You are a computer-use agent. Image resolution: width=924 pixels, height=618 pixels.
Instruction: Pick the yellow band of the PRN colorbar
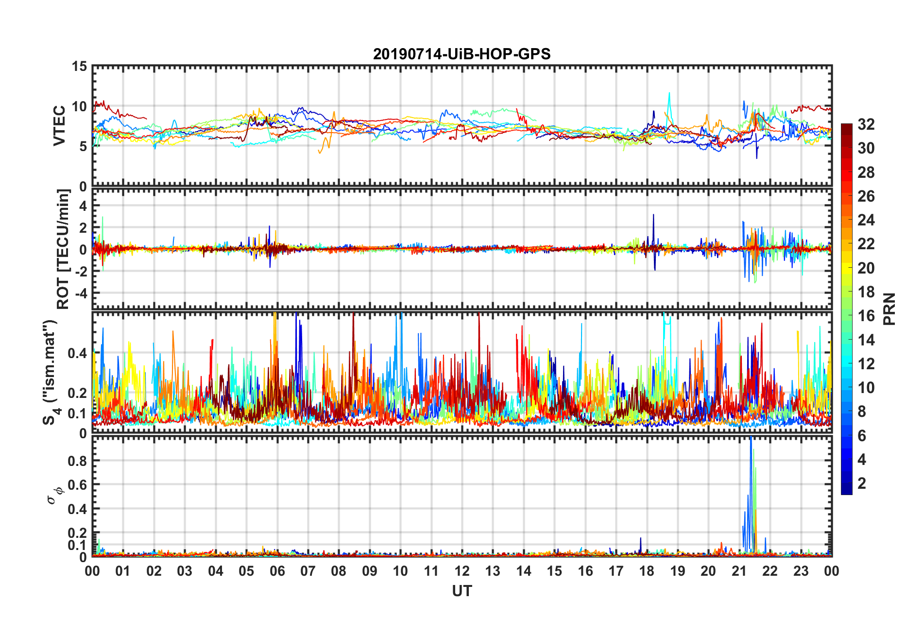tap(846, 267)
